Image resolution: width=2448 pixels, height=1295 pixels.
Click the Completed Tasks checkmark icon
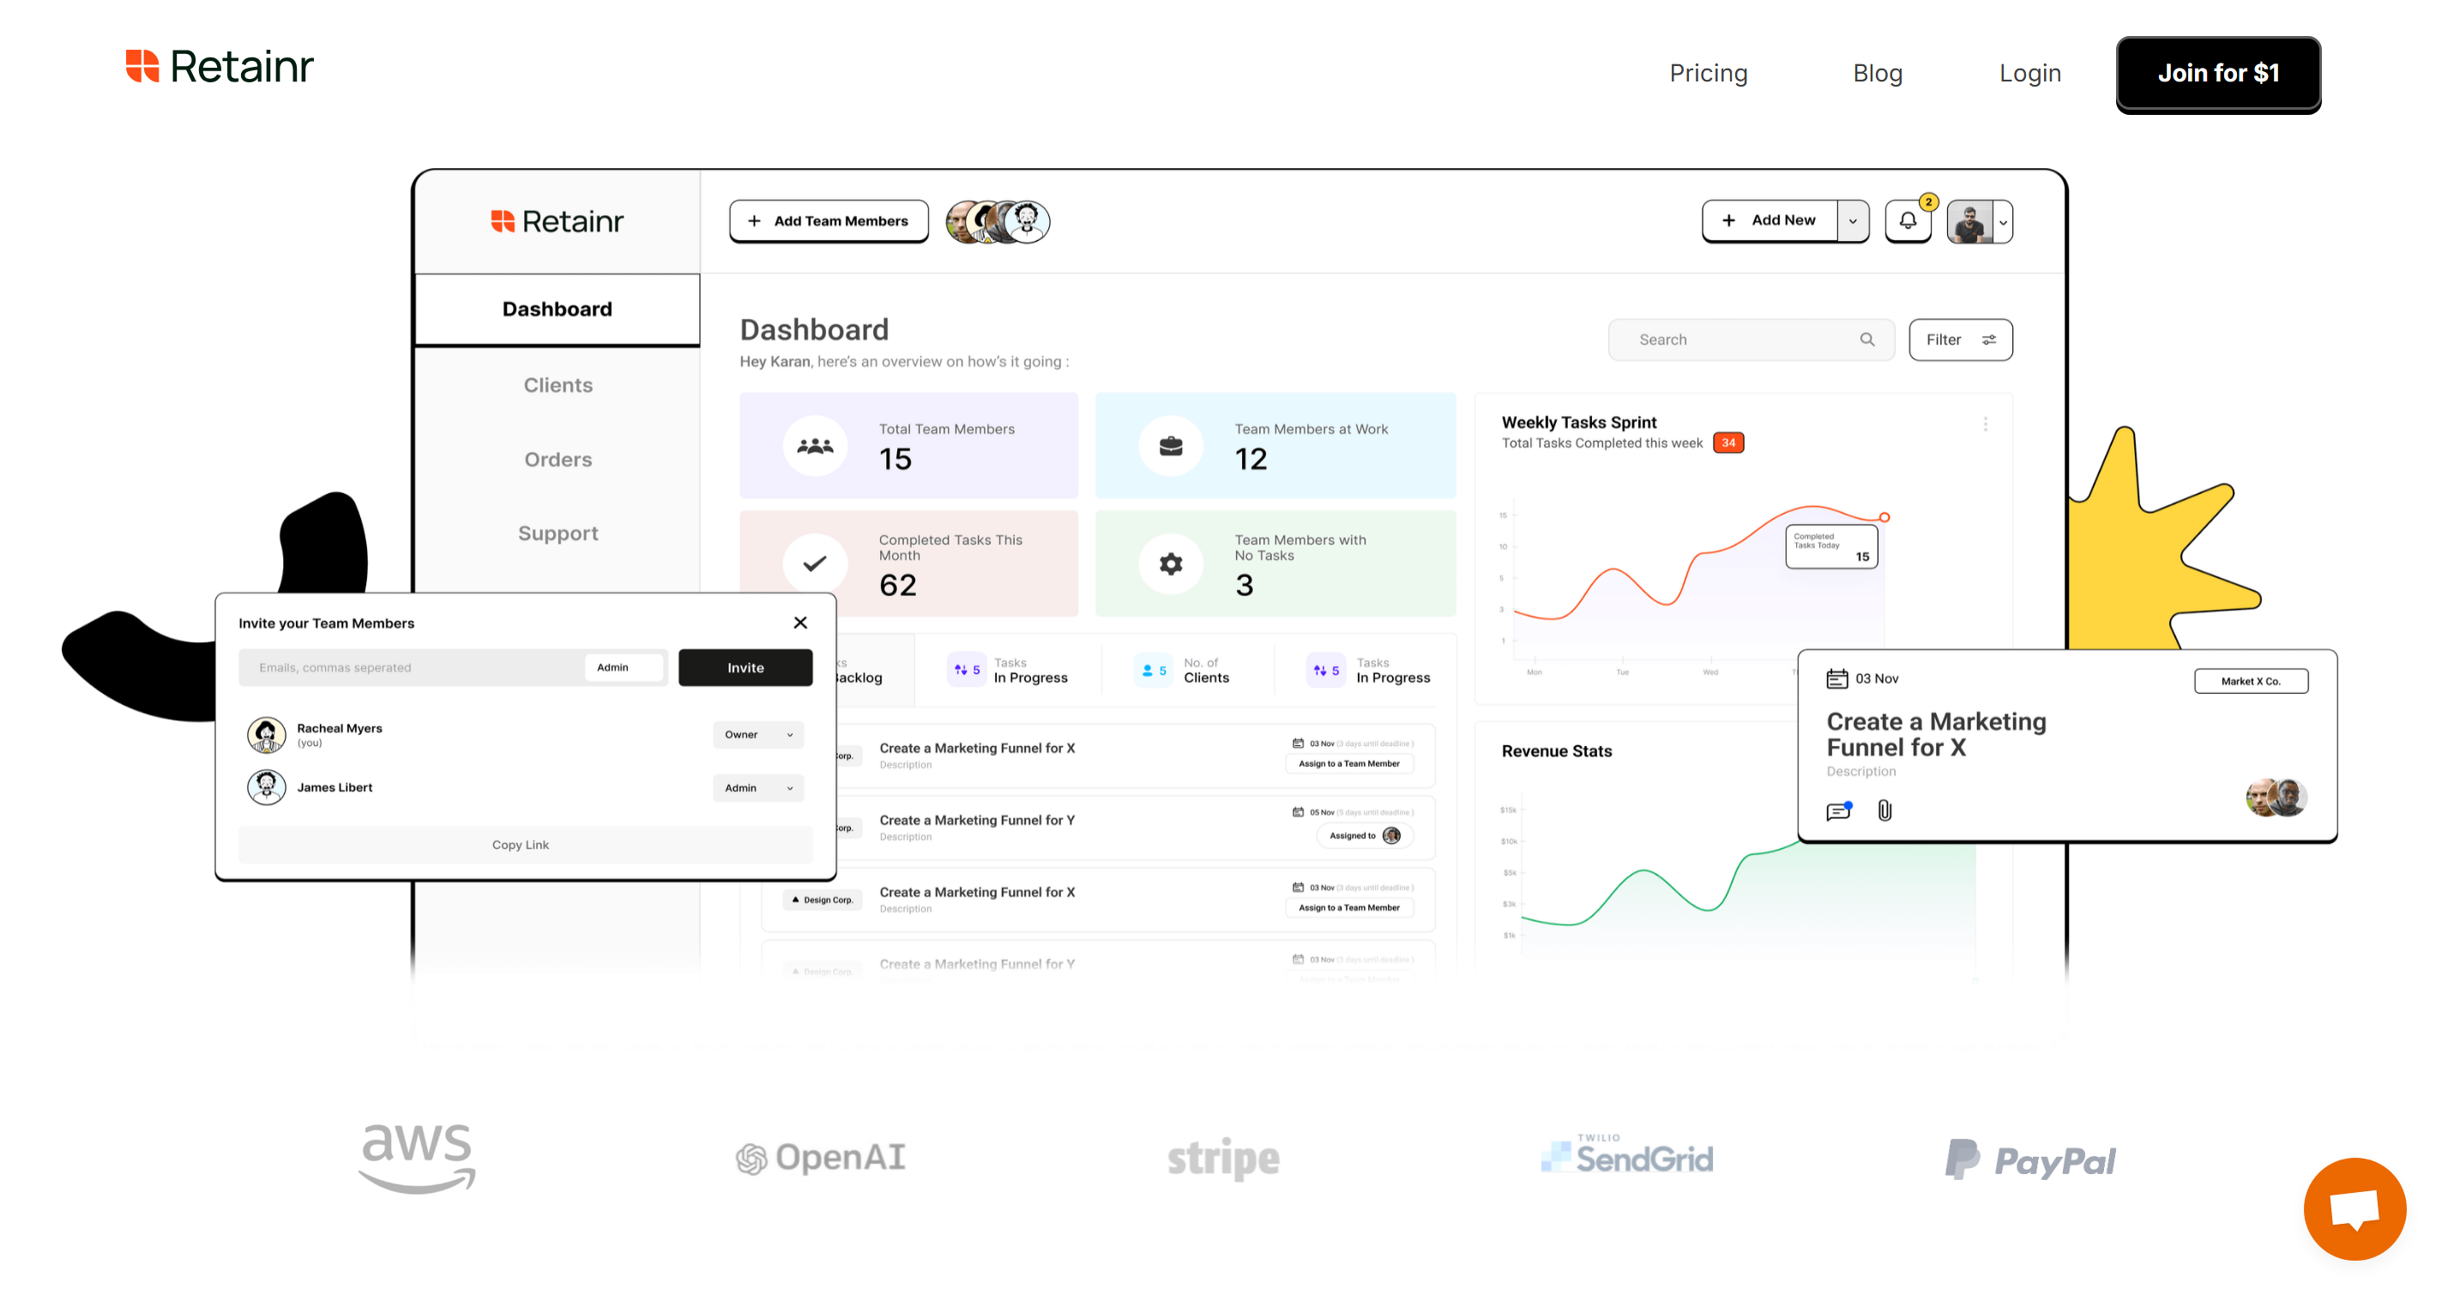coord(814,563)
